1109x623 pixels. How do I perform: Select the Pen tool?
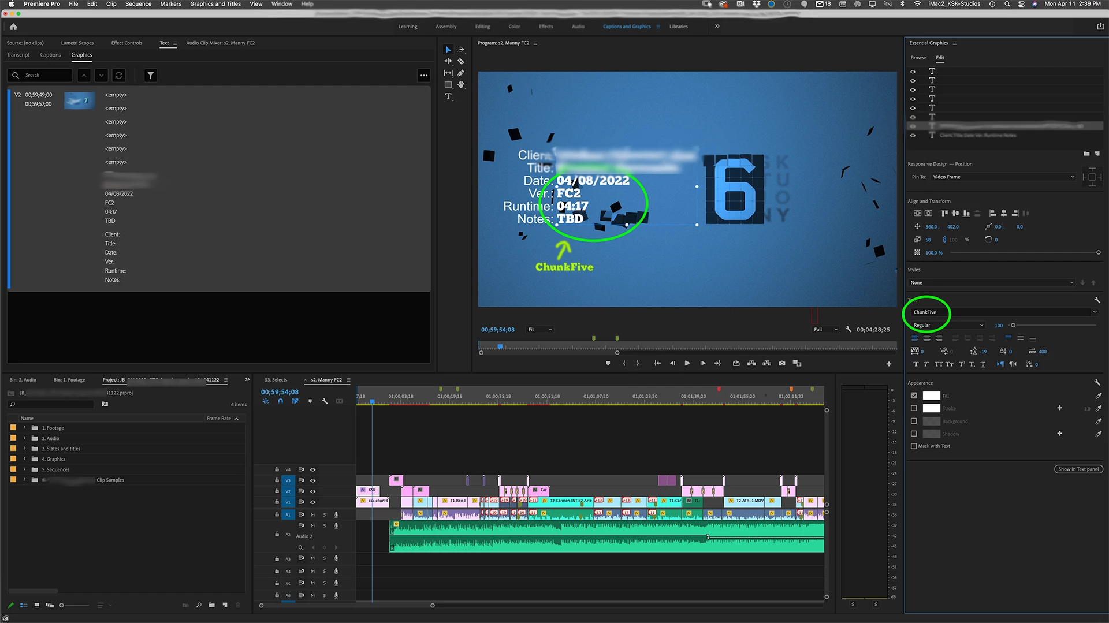coord(461,73)
